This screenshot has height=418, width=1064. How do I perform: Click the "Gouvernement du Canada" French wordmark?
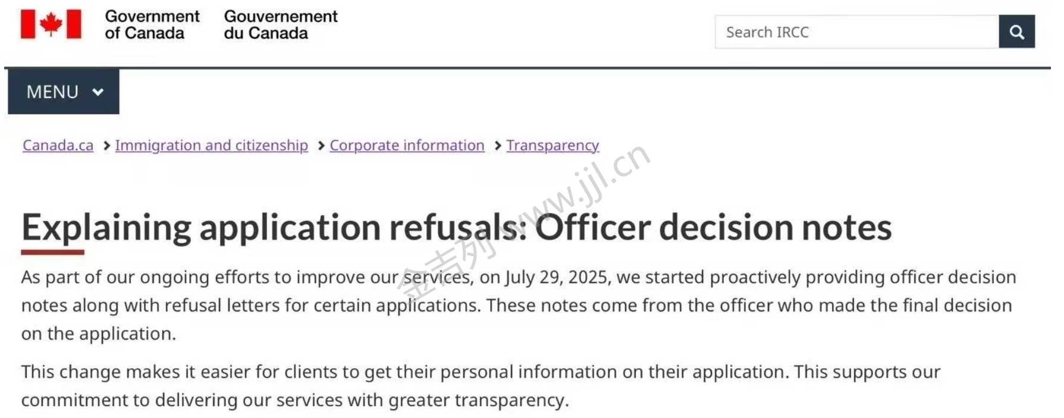point(280,24)
